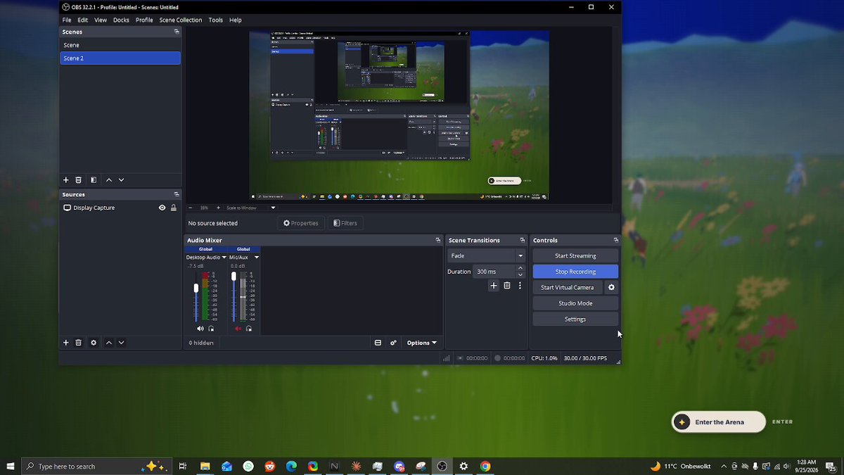Open the Scale to Window dropdown

(251, 208)
